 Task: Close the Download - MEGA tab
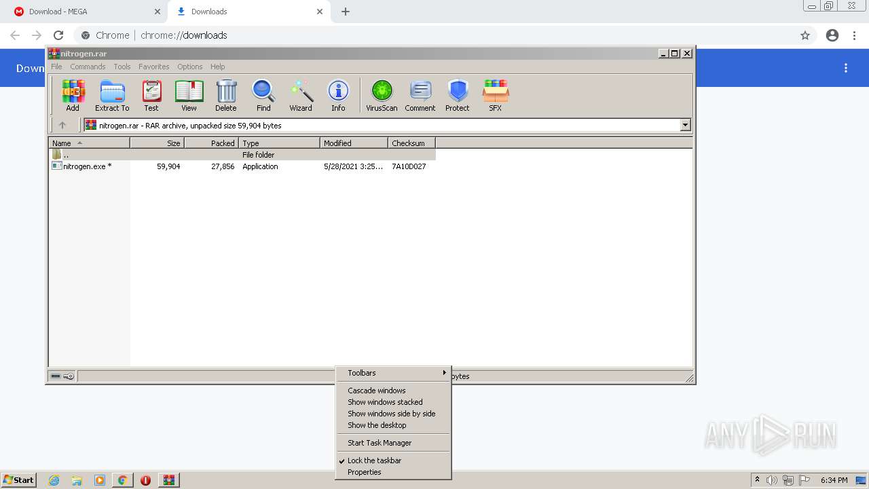tap(158, 12)
